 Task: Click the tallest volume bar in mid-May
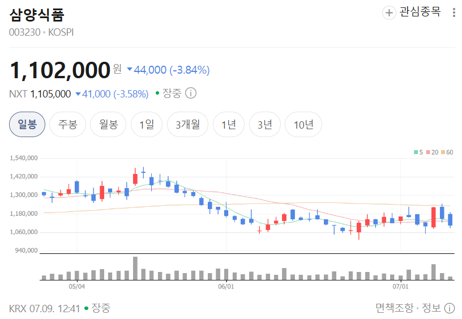[x=135, y=269]
